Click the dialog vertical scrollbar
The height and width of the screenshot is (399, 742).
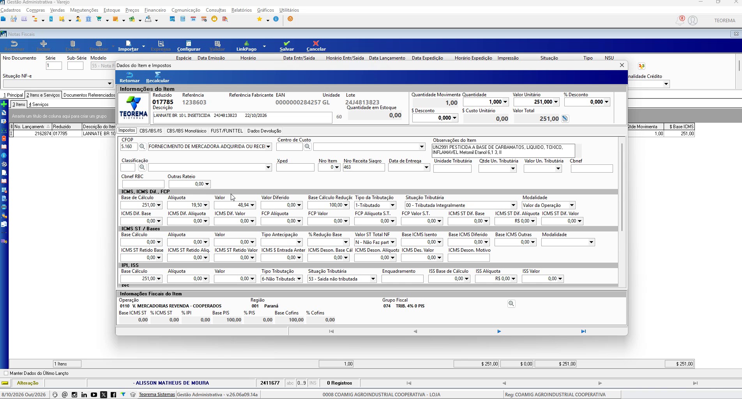point(622,187)
